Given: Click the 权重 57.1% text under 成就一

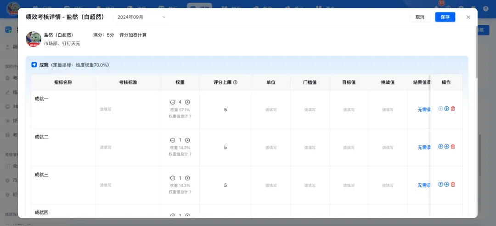Looking at the screenshot, I should [180, 110].
